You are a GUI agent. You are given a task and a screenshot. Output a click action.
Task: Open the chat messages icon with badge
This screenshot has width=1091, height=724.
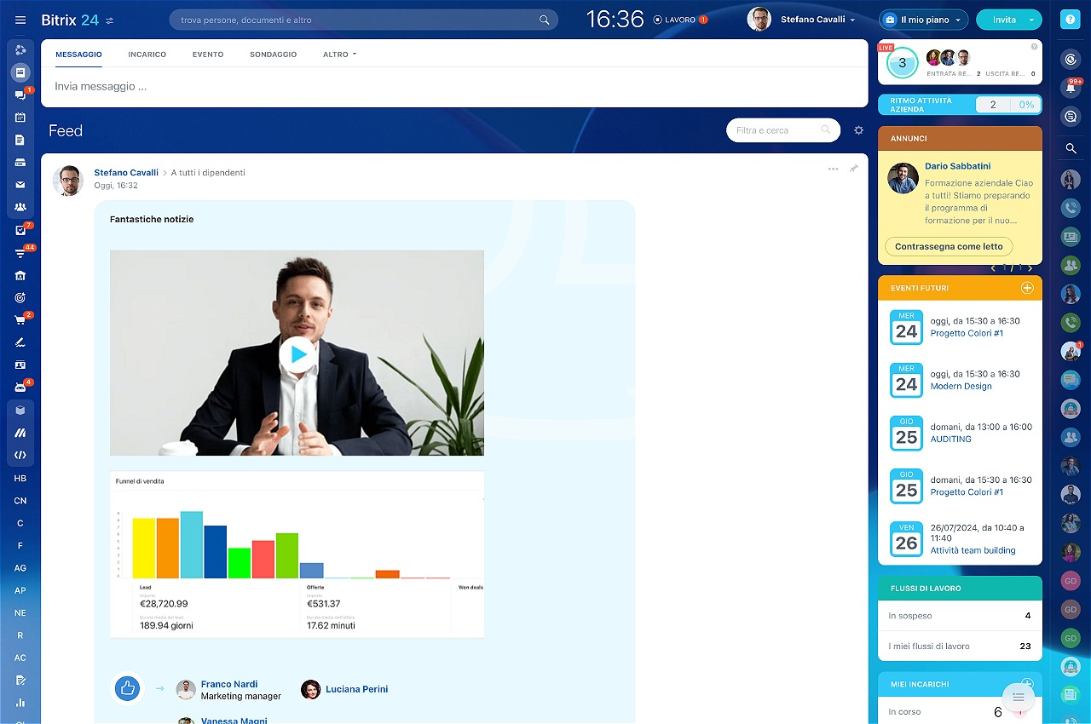20,95
